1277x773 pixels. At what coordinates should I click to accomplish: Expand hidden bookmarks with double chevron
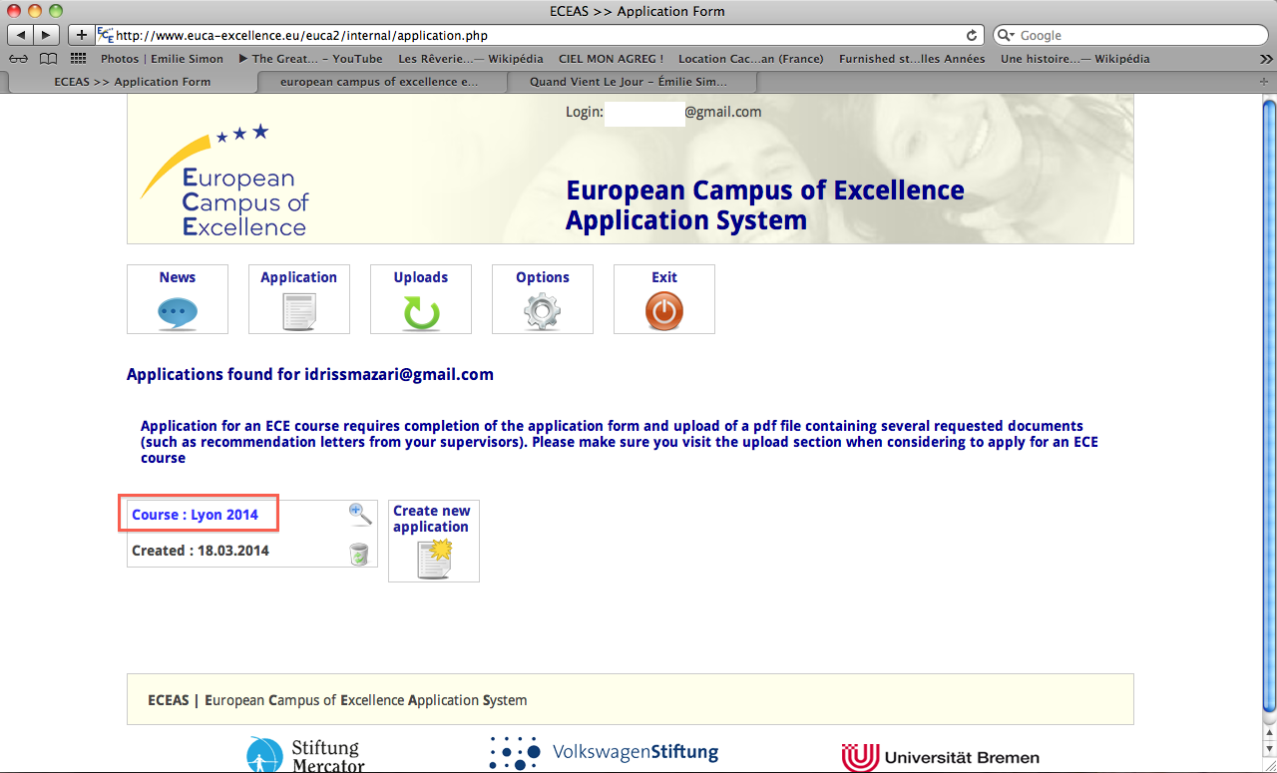click(1266, 59)
